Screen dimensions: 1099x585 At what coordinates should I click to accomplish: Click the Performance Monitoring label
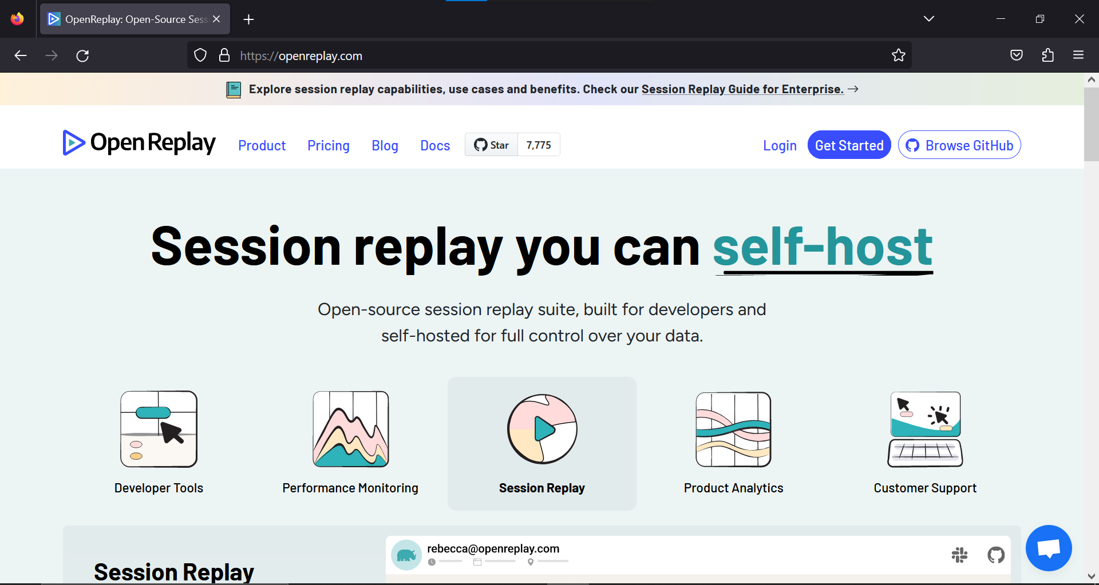(350, 488)
